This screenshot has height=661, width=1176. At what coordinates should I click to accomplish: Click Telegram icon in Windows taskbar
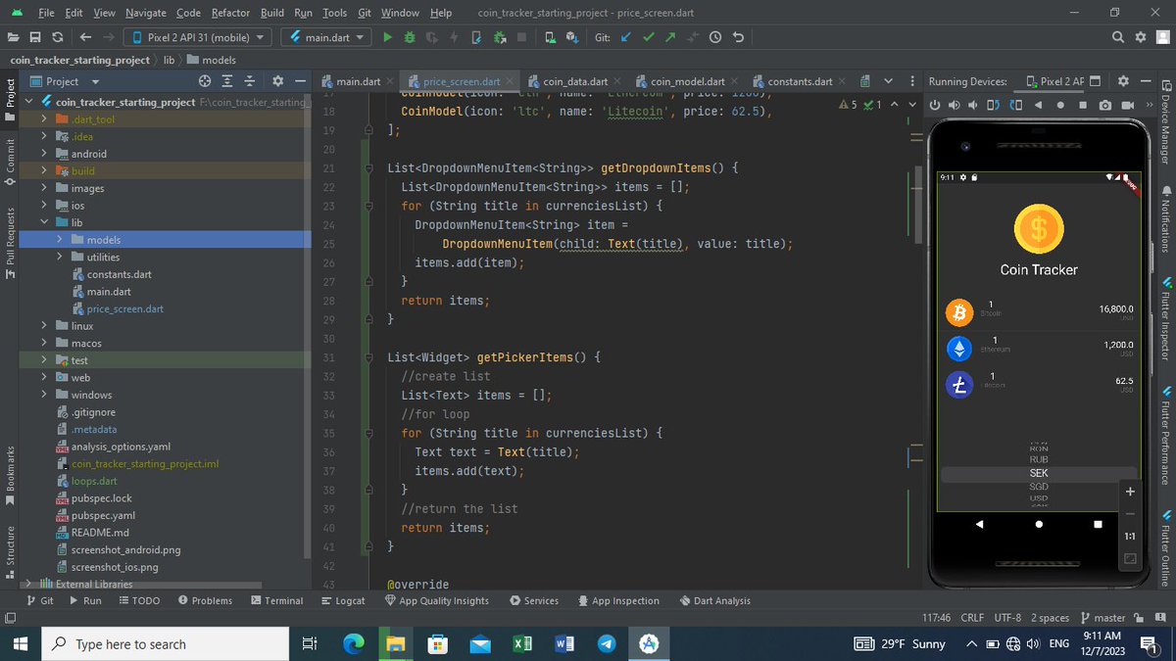point(607,643)
